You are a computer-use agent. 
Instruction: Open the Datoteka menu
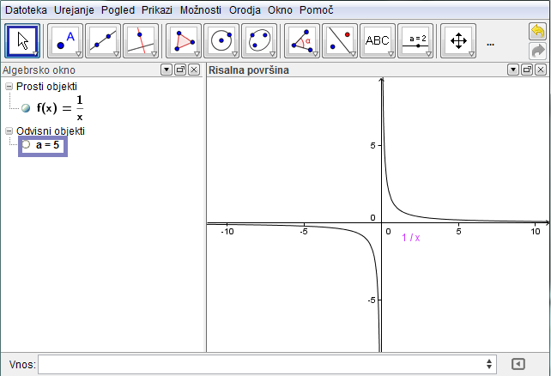(27, 10)
